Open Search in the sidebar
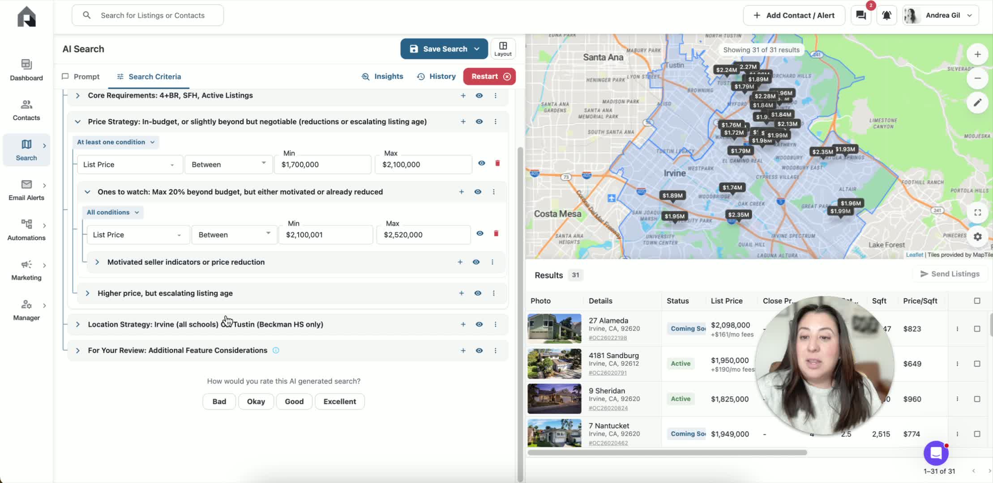The width and height of the screenshot is (993, 483). [x=26, y=150]
